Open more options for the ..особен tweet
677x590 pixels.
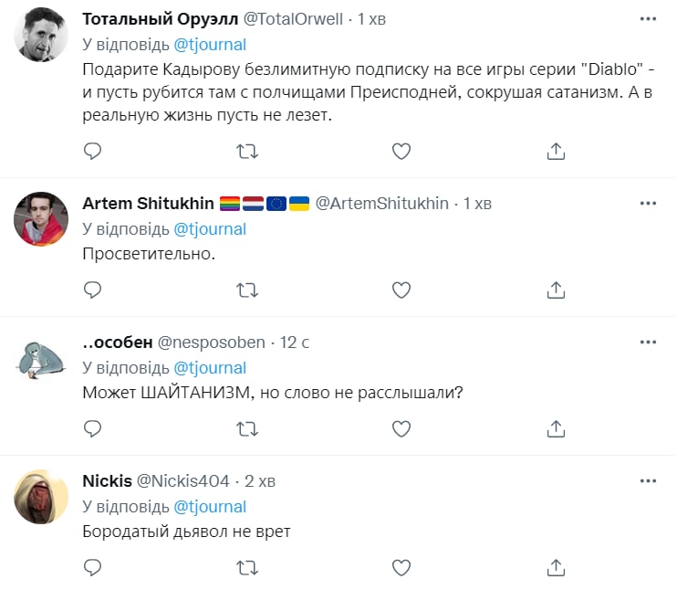point(648,342)
